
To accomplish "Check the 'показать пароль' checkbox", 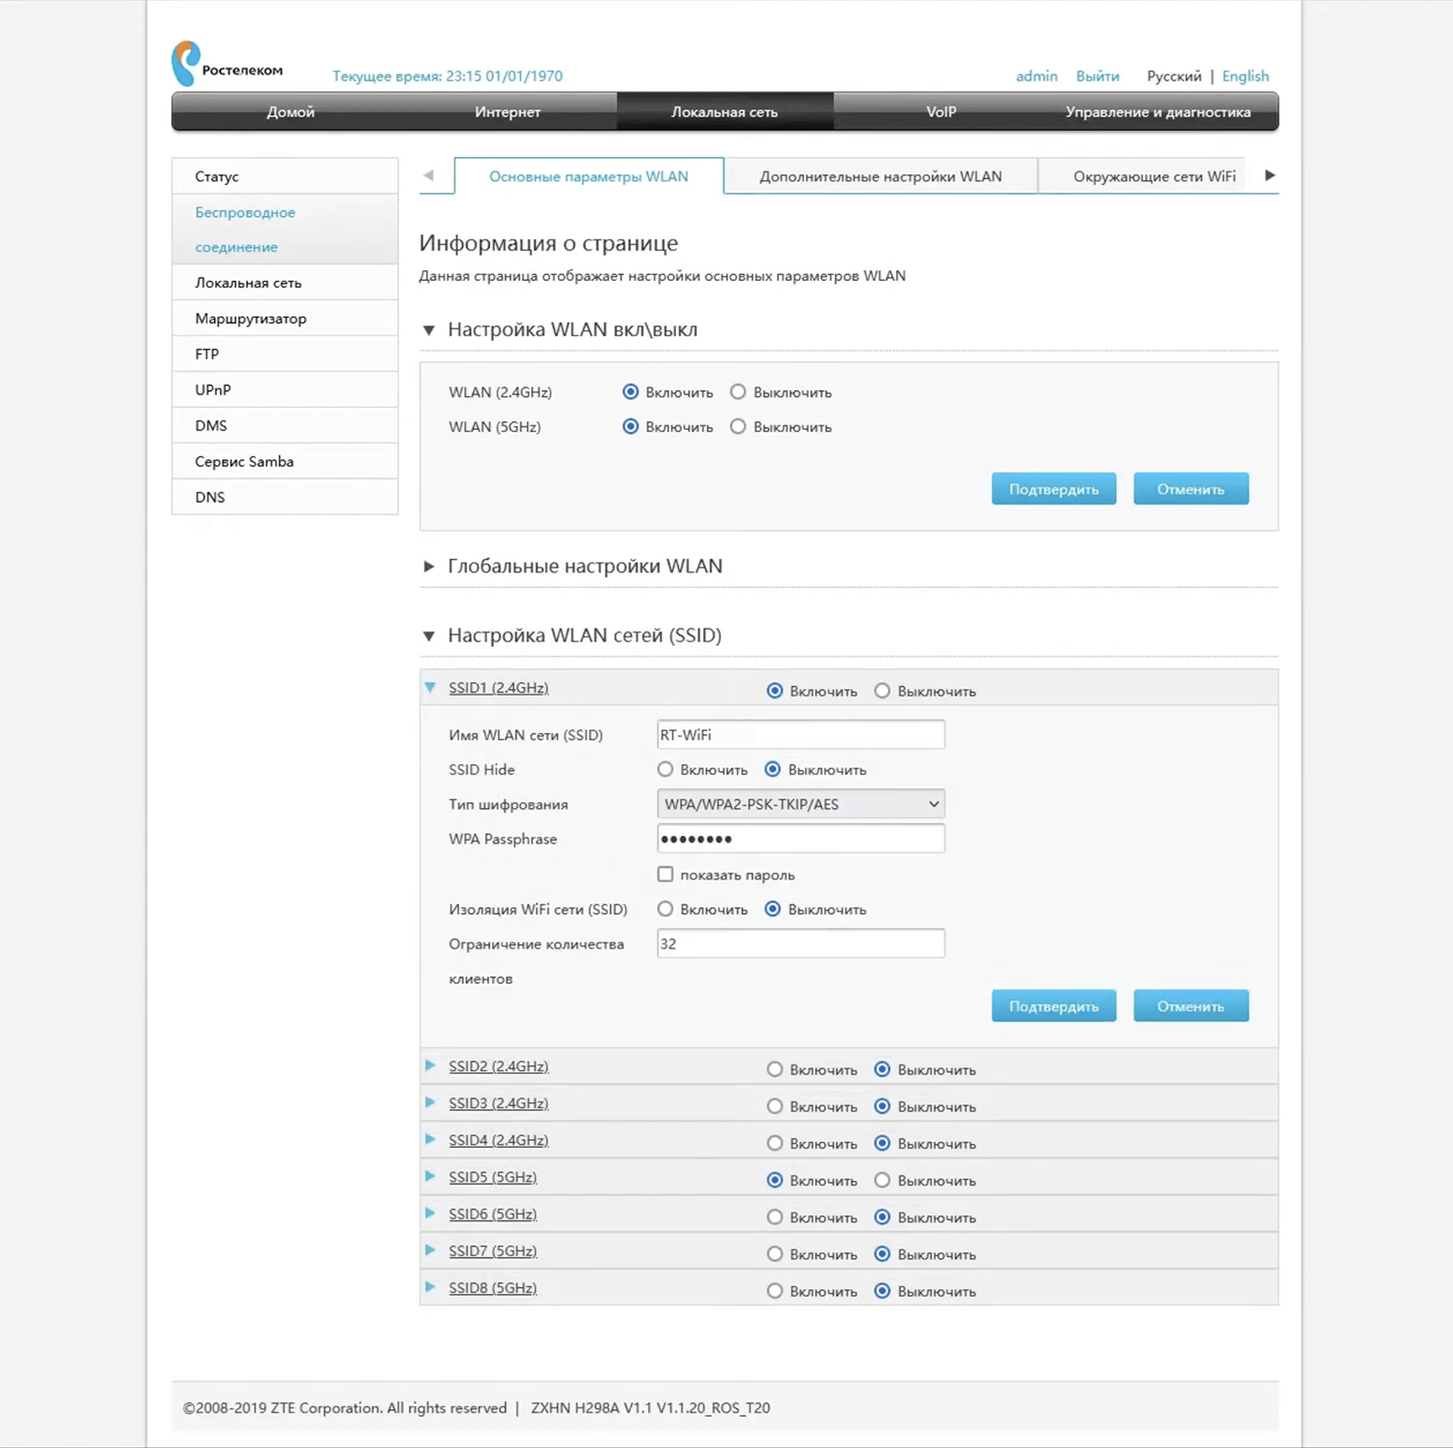I will tap(665, 875).
